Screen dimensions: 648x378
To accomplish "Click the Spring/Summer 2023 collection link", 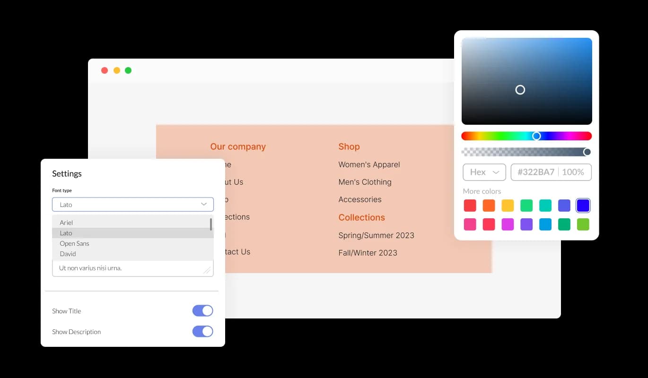I will click(x=376, y=235).
